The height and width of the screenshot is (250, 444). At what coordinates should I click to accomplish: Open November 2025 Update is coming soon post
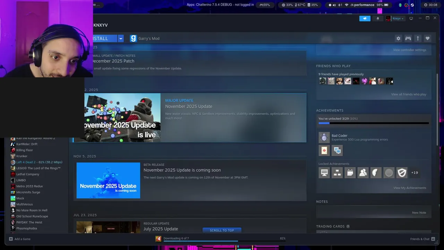coord(182,170)
